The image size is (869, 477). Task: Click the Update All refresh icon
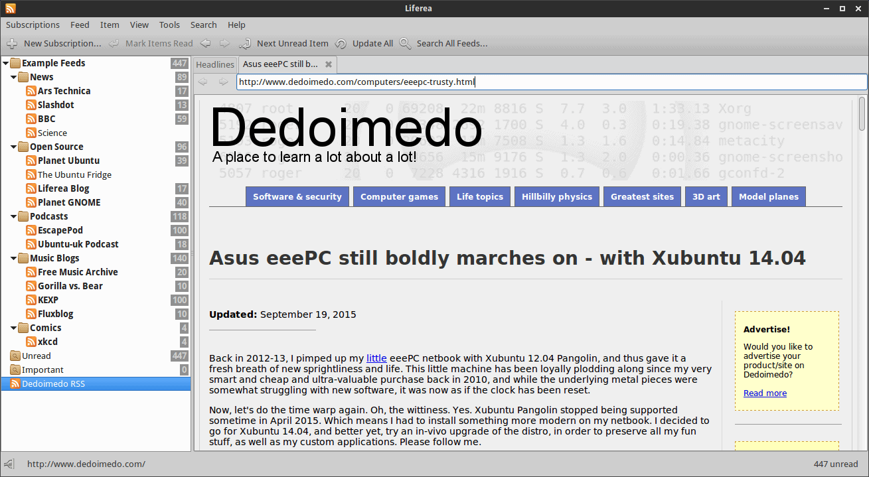(x=341, y=44)
